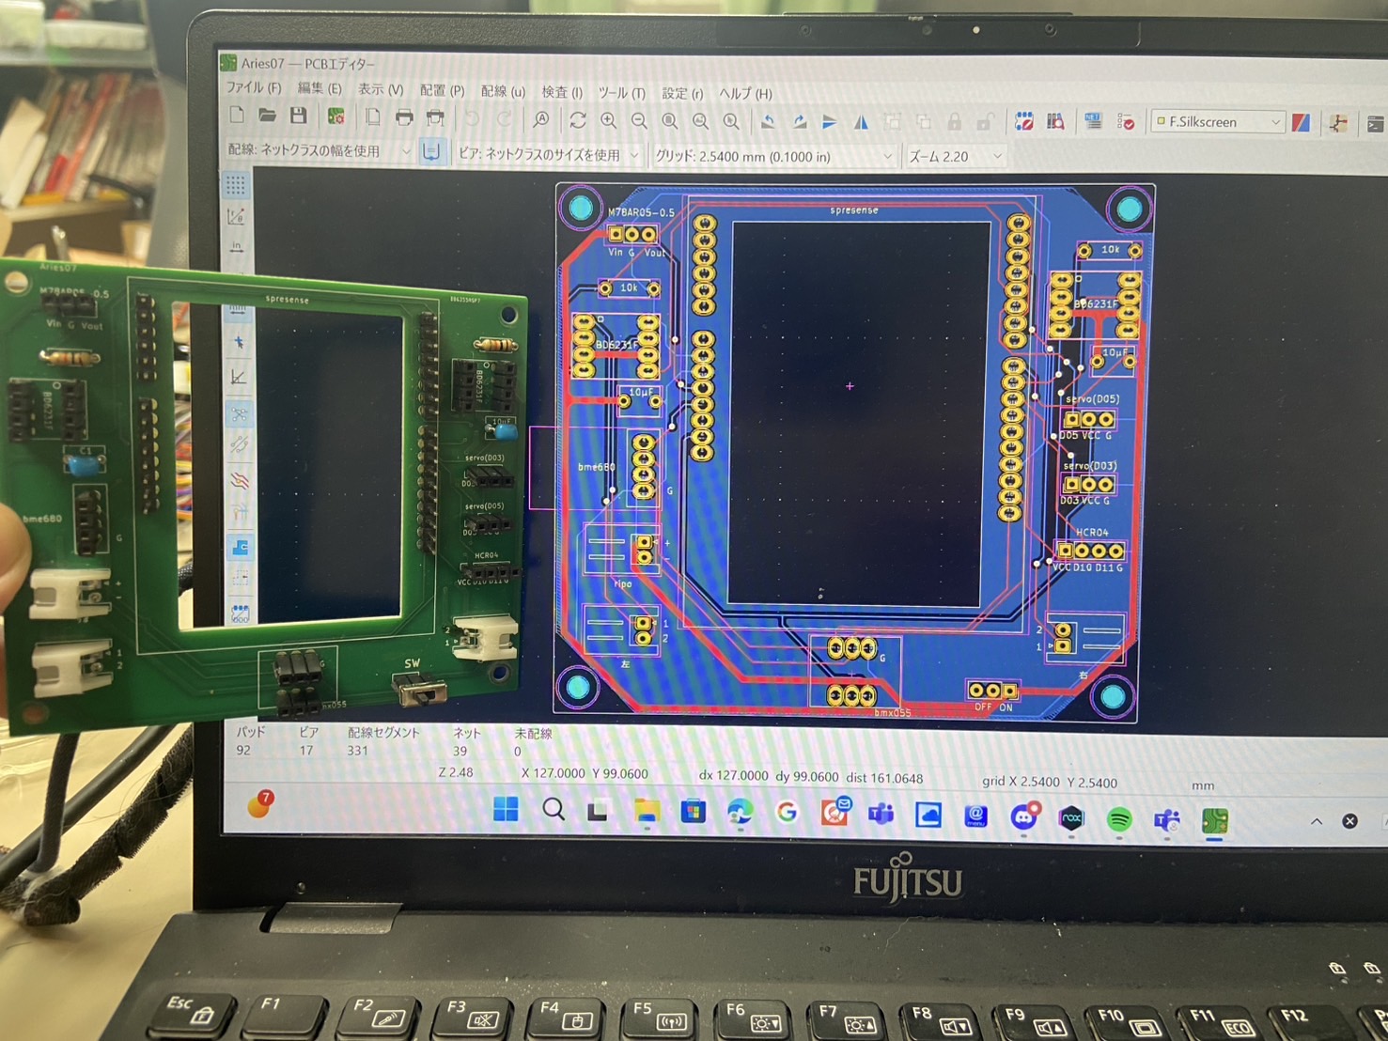Switch units to inches
1388x1041 pixels.
coord(236,248)
